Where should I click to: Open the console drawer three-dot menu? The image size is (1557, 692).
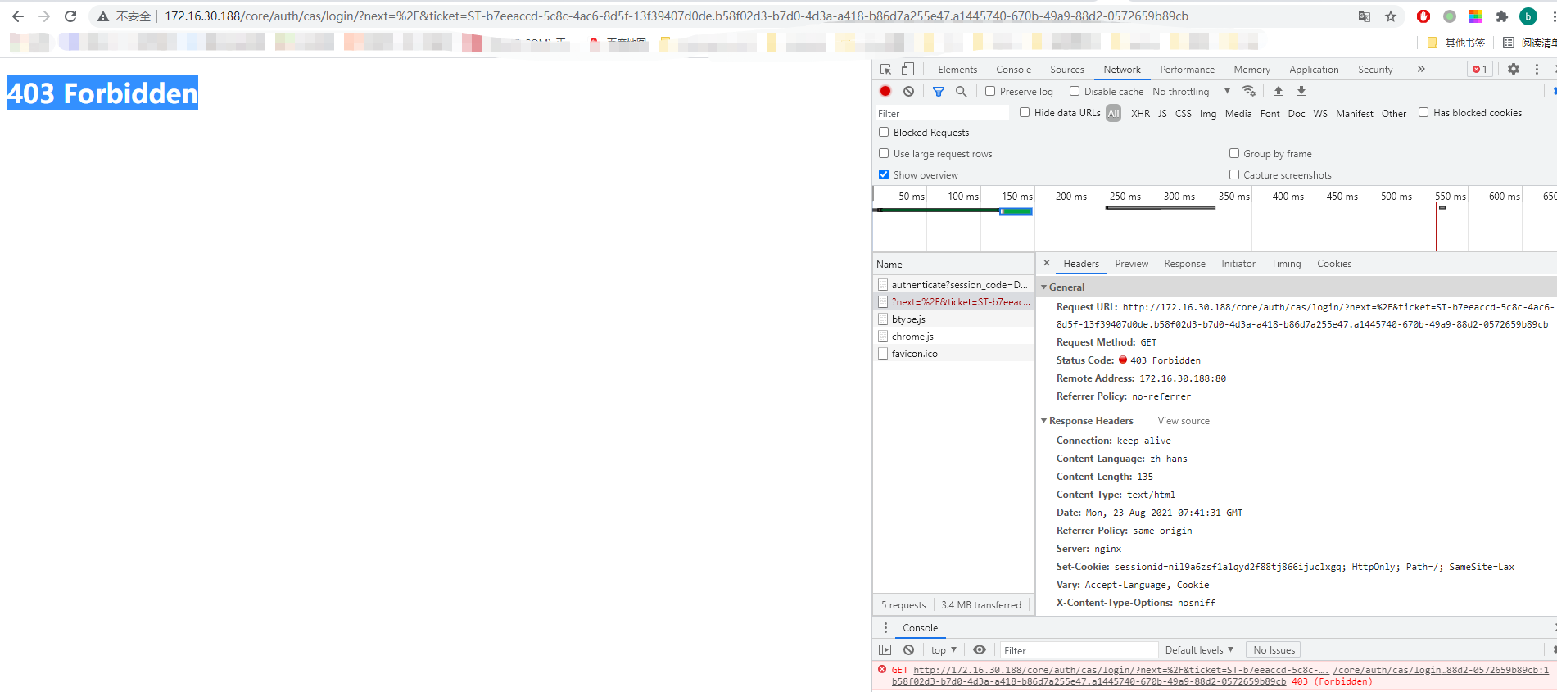(885, 628)
